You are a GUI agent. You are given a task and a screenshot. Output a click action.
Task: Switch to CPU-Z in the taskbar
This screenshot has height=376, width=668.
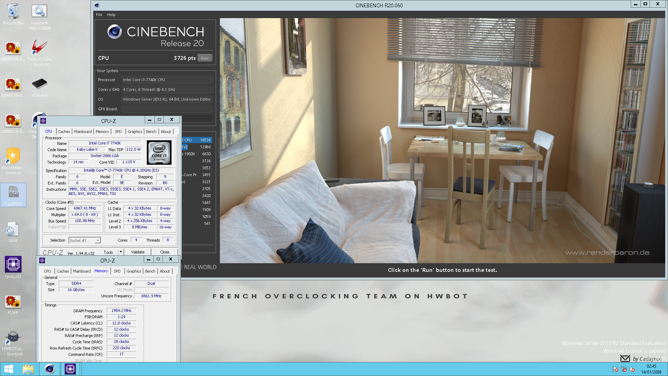coord(70,369)
